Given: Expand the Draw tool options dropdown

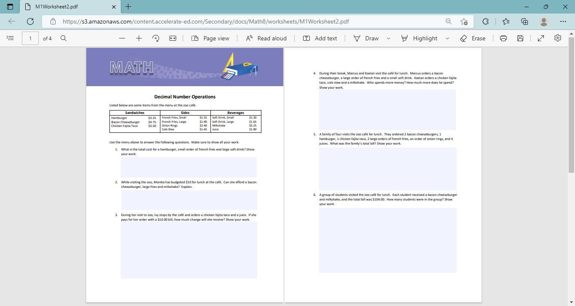Looking at the screenshot, I should point(389,38).
